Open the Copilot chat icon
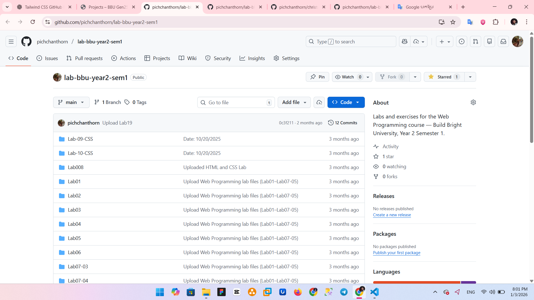Viewport: 534px width, 300px height. pos(405,42)
